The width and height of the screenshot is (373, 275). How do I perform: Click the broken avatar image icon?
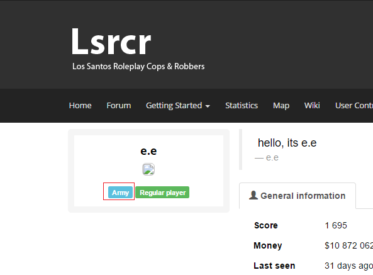(148, 169)
